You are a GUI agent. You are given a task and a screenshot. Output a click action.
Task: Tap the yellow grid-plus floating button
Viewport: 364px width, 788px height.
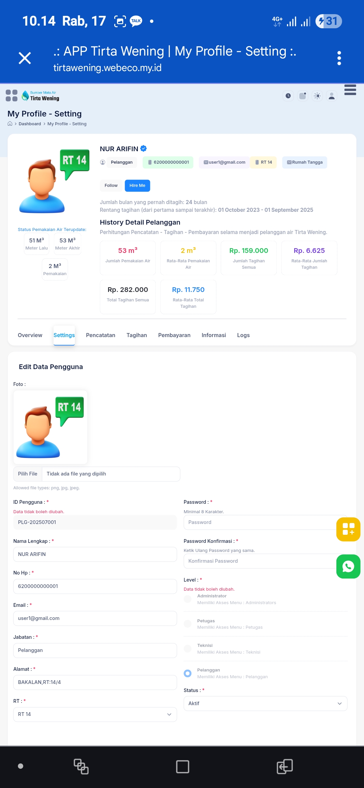coord(348,529)
